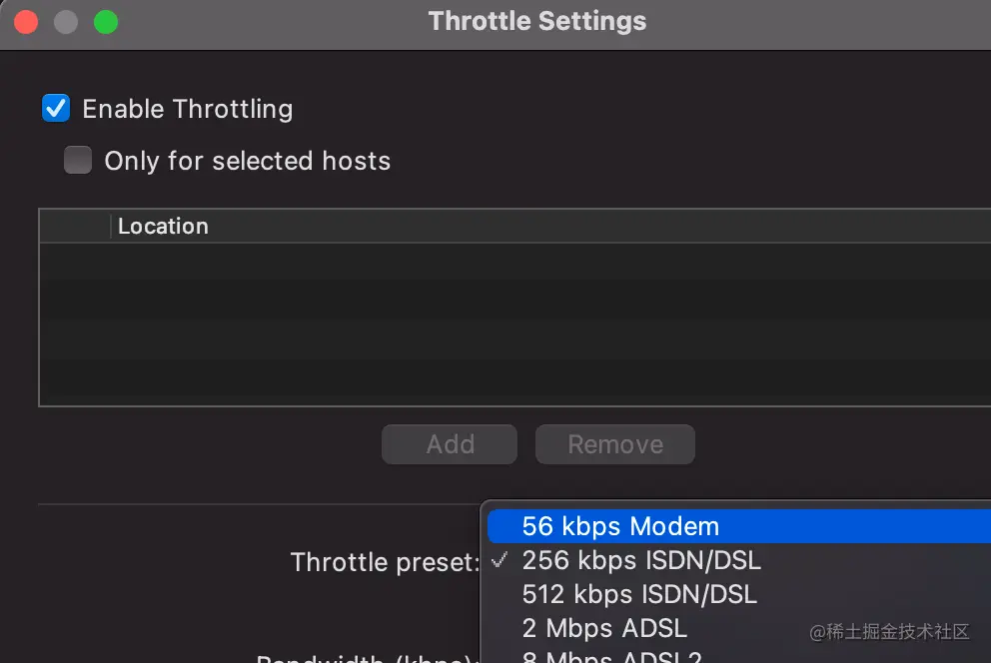
Task: Select 56 kbps Modem preset
Action: [x=619, y=526]
